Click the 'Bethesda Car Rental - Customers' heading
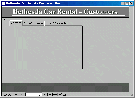The image size is (135, 98). click(x=65, y=11)
